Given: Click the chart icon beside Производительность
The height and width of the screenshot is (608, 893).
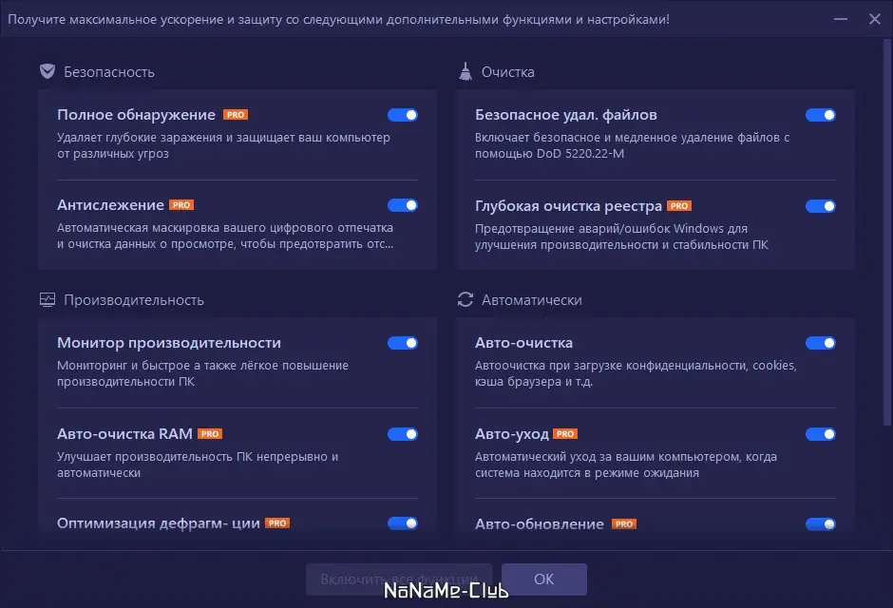Looking at the screenshot, I should tap(47, 298).
